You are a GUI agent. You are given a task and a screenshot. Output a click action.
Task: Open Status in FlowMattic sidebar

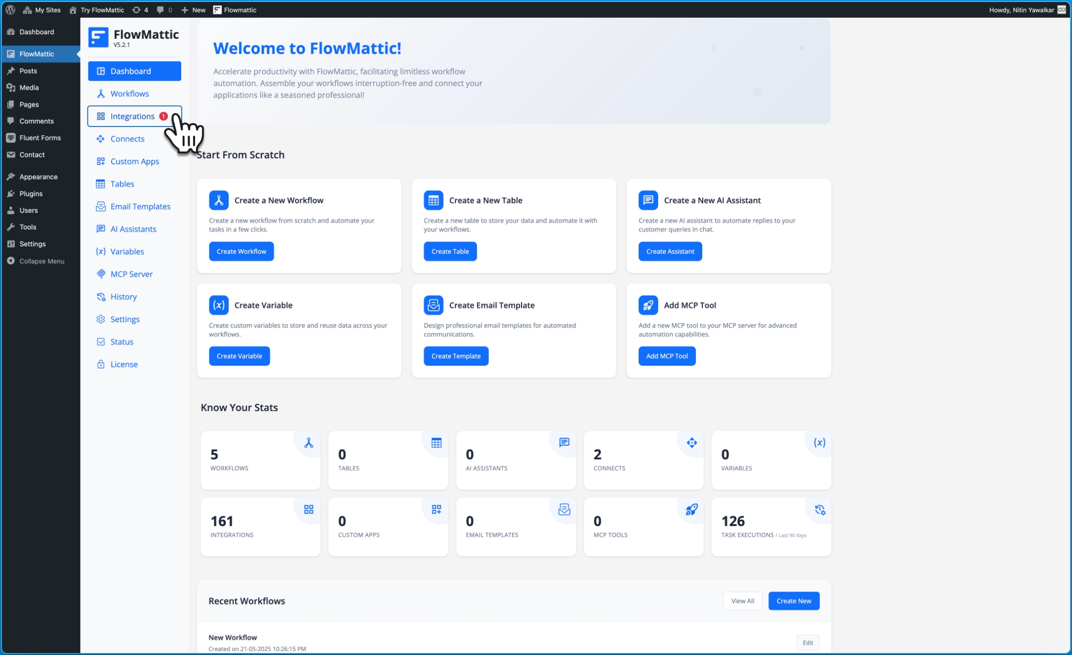134,342
